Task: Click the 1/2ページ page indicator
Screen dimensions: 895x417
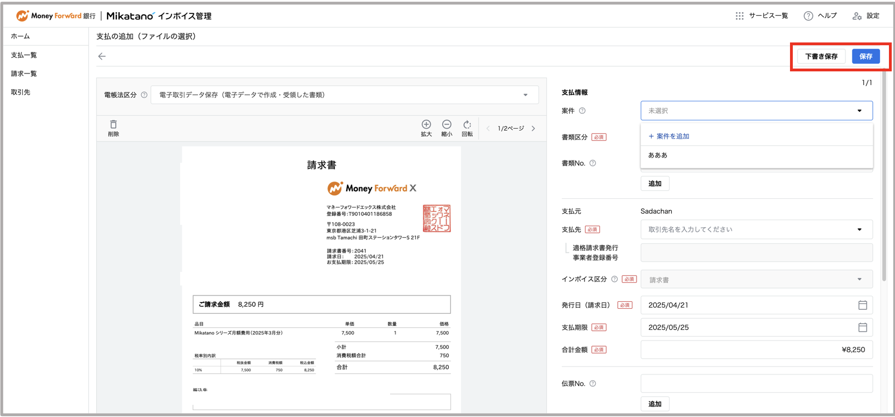Action: pyautogui.click(x=510, y=129)
